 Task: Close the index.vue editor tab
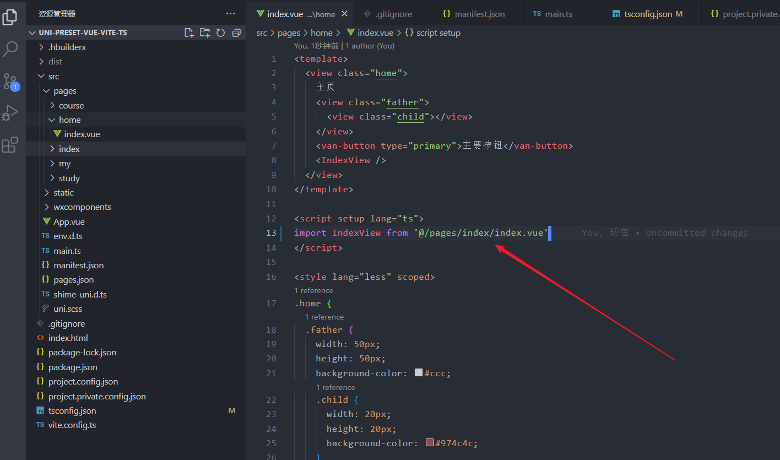pos(345,14)
